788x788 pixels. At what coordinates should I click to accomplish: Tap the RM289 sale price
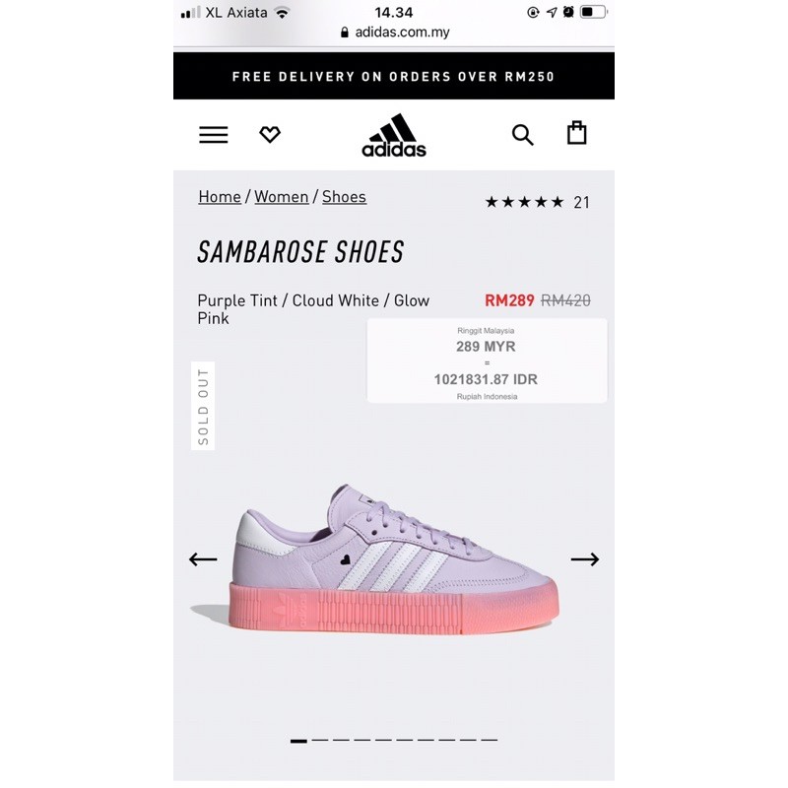click(509, 300)
